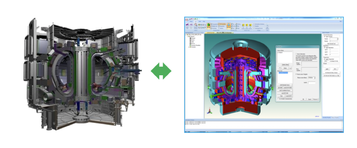Image resolution: width=357 pixels, height=148 pixels.
Task: Set the Back standard view
Action: (237, 26)
